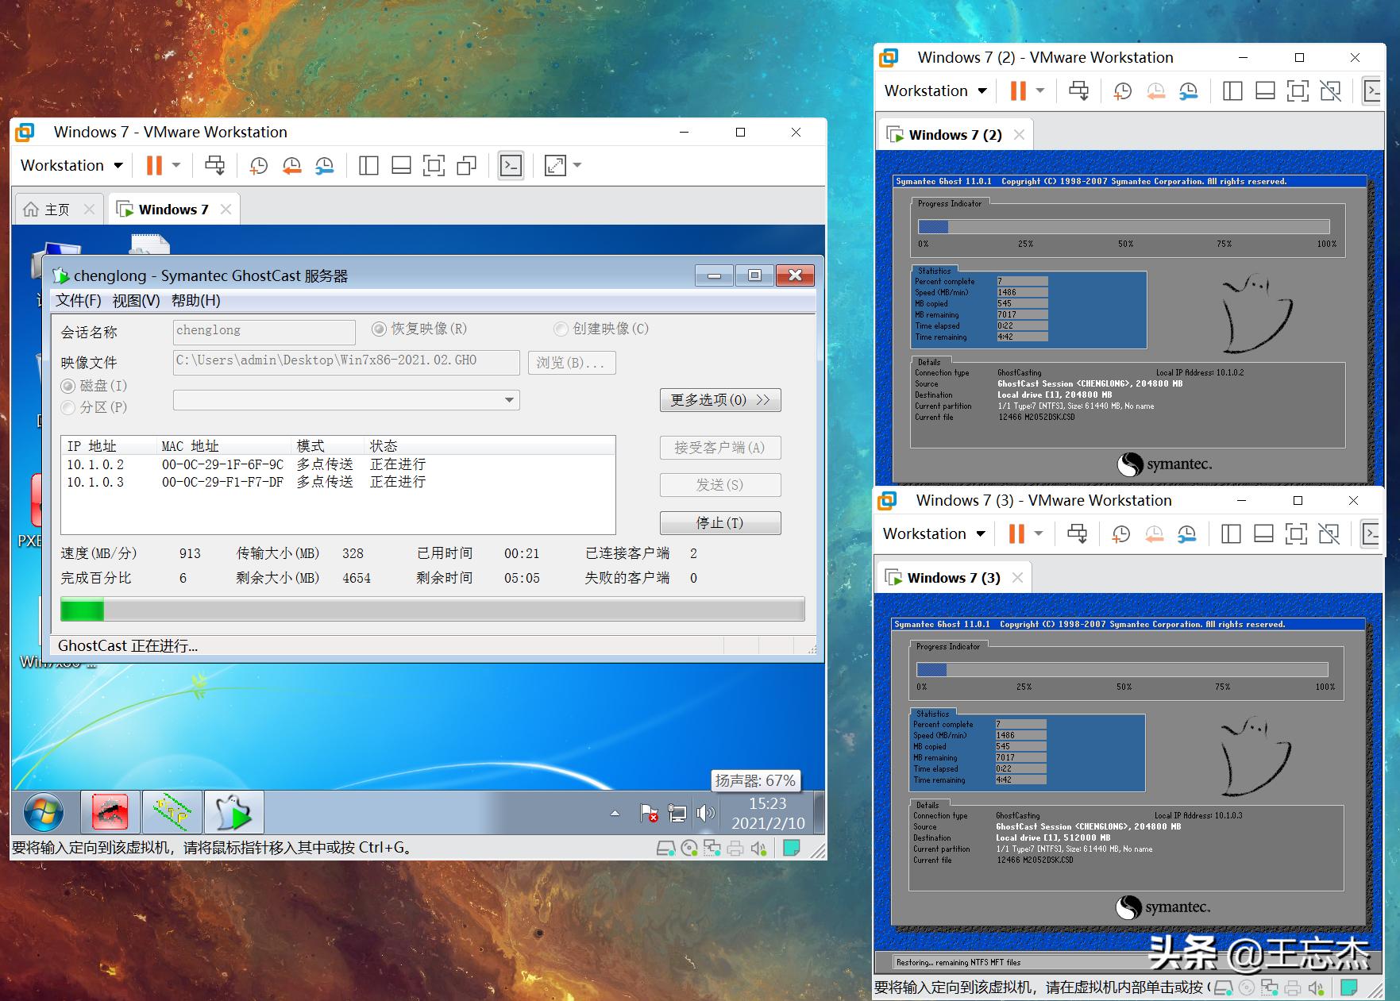Take a snapshot of the virtual machine
This screenshot has width=1400, height=1001.
coord(258,165)
